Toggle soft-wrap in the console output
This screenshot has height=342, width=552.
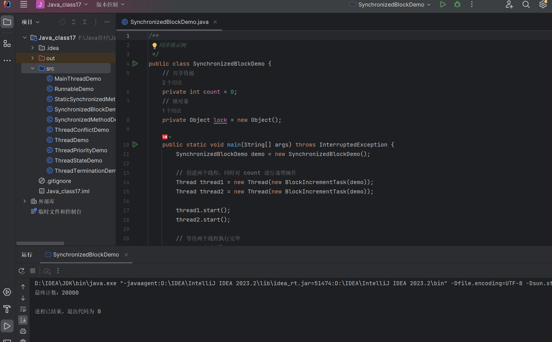pyautogui.click(x=23, y=309)
